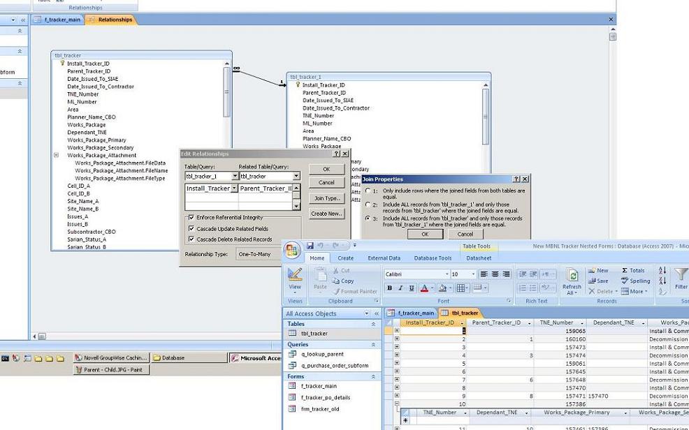Click the Join Type button
This screenshot has width=689, height=430.
click(x=326, y=198)
